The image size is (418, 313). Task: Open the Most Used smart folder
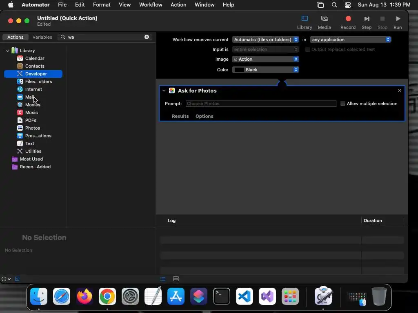pos(27,159)
